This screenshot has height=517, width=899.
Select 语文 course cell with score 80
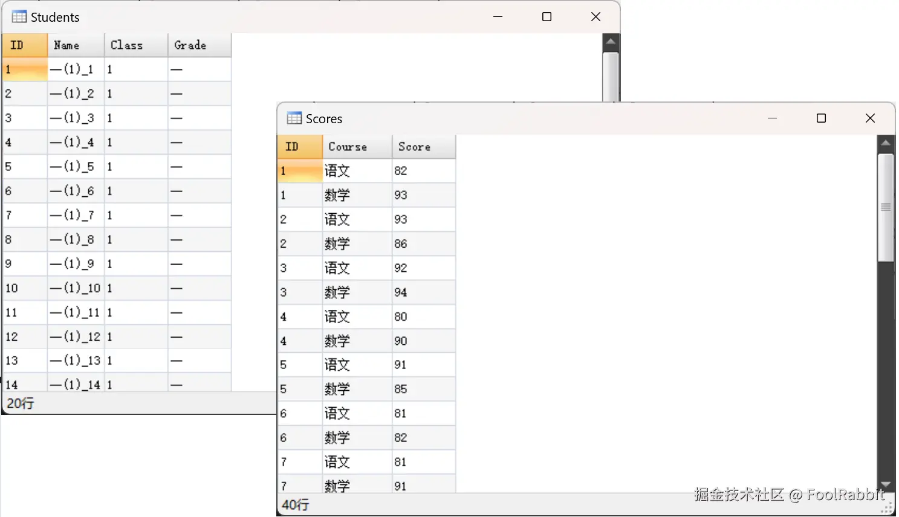click(x=357, y=316)
